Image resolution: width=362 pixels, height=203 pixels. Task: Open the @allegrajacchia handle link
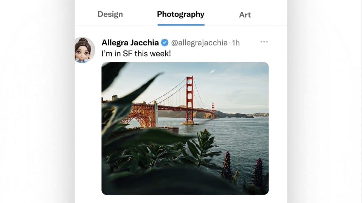(x=199, y=43)
